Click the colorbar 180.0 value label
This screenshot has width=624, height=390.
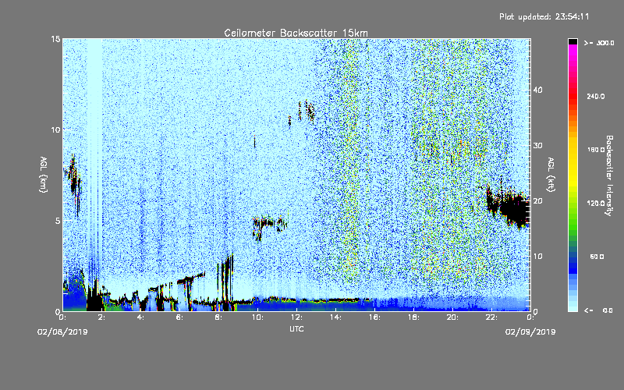click(x=596, y=150)
